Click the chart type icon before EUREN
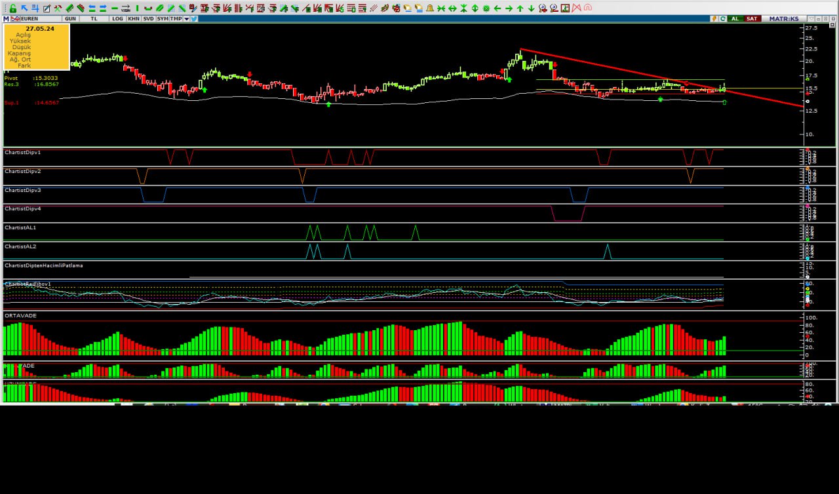The height and width of the screenshot is (494, 839). pyautogui.click(x=15, y=19)
